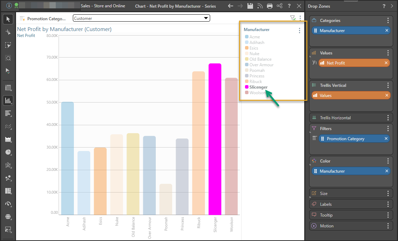This screenshot has width=398, height=241.
Task: Open the print options
Action: [269, 6]
